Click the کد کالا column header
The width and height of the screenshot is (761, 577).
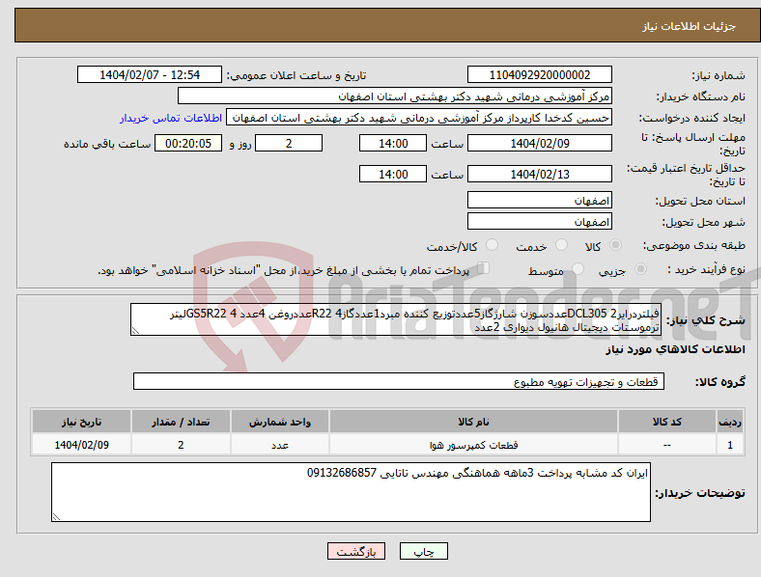667,422
